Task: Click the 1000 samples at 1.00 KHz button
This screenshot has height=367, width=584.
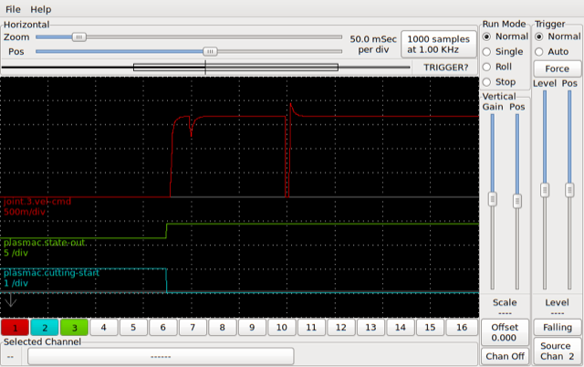Action: pyautogui.click(x=439, y=44)
